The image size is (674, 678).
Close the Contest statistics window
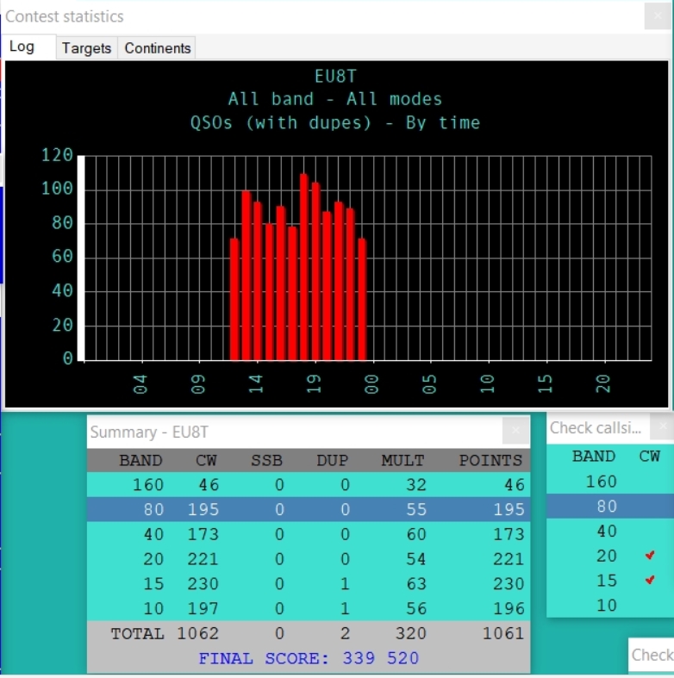click(x=657, y=17)
